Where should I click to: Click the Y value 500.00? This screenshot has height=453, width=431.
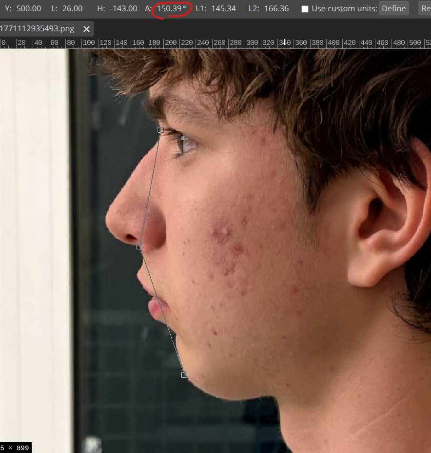29,8
